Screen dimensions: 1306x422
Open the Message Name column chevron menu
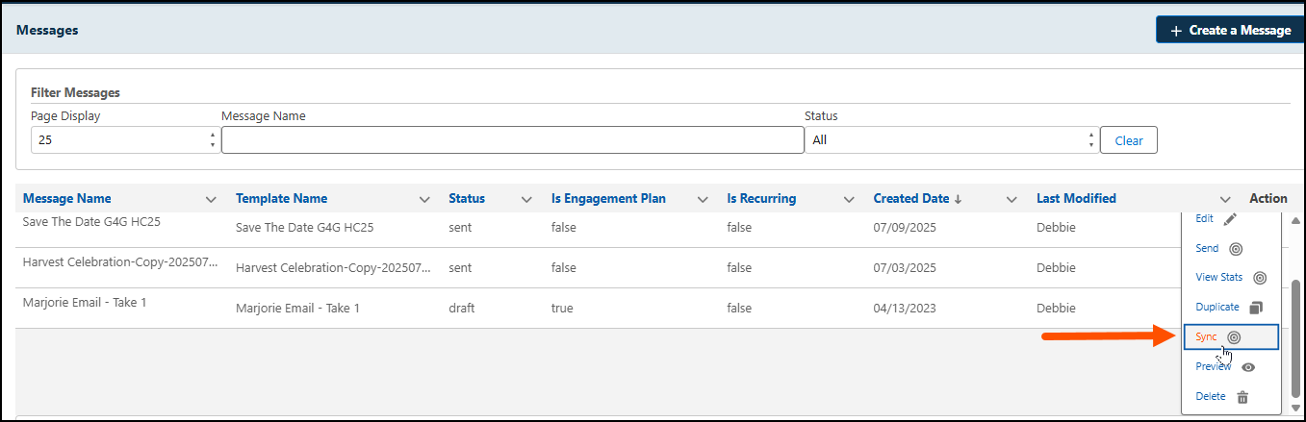[211, 200]
